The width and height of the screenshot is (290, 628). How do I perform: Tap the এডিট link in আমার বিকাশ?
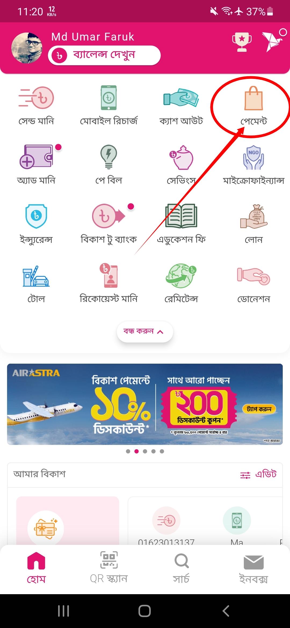(258, 474)
